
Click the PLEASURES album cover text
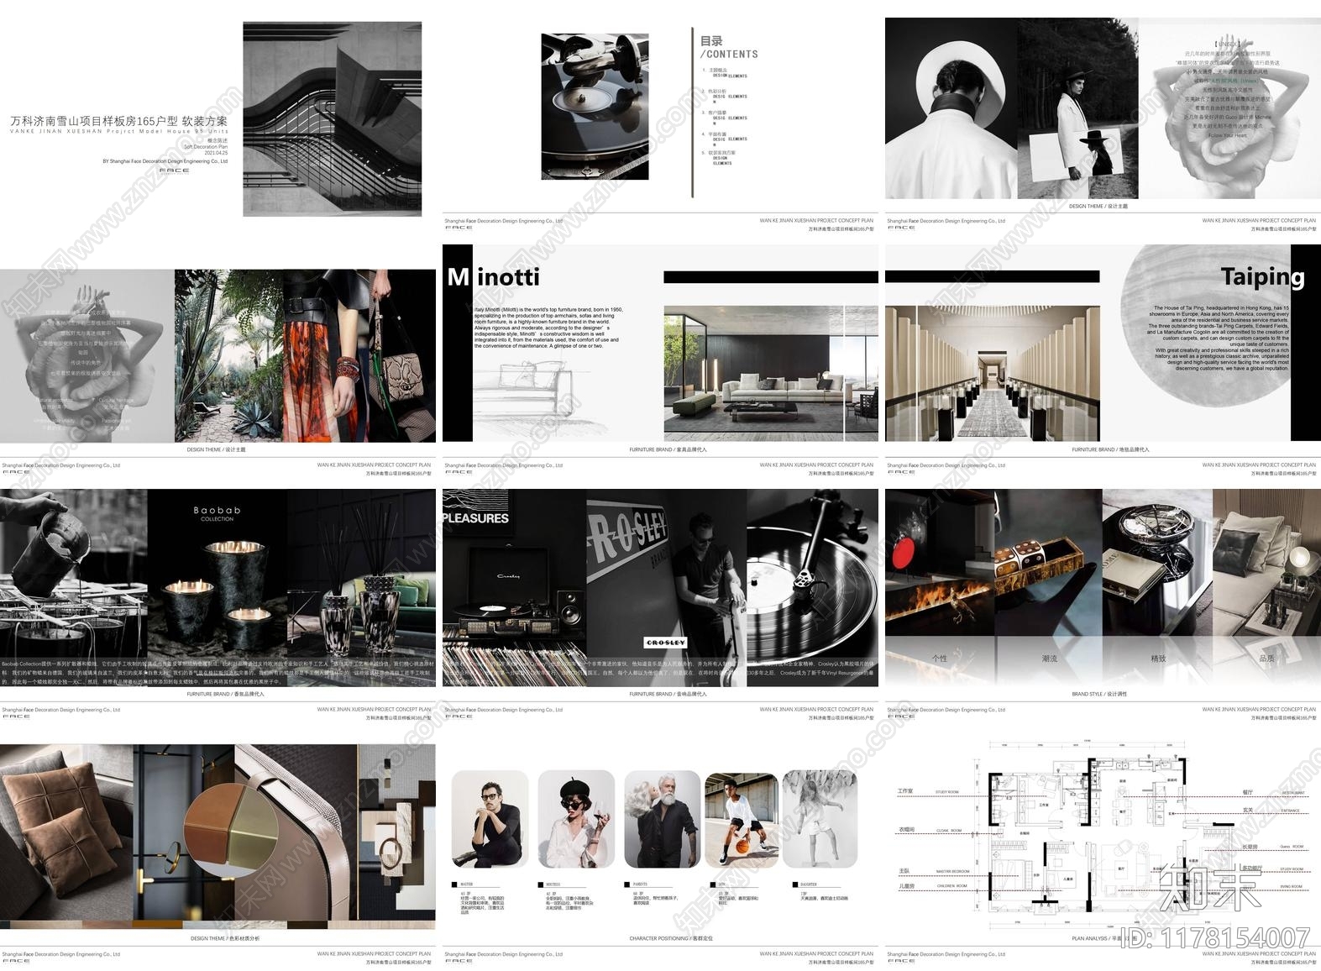click(476, 518)
